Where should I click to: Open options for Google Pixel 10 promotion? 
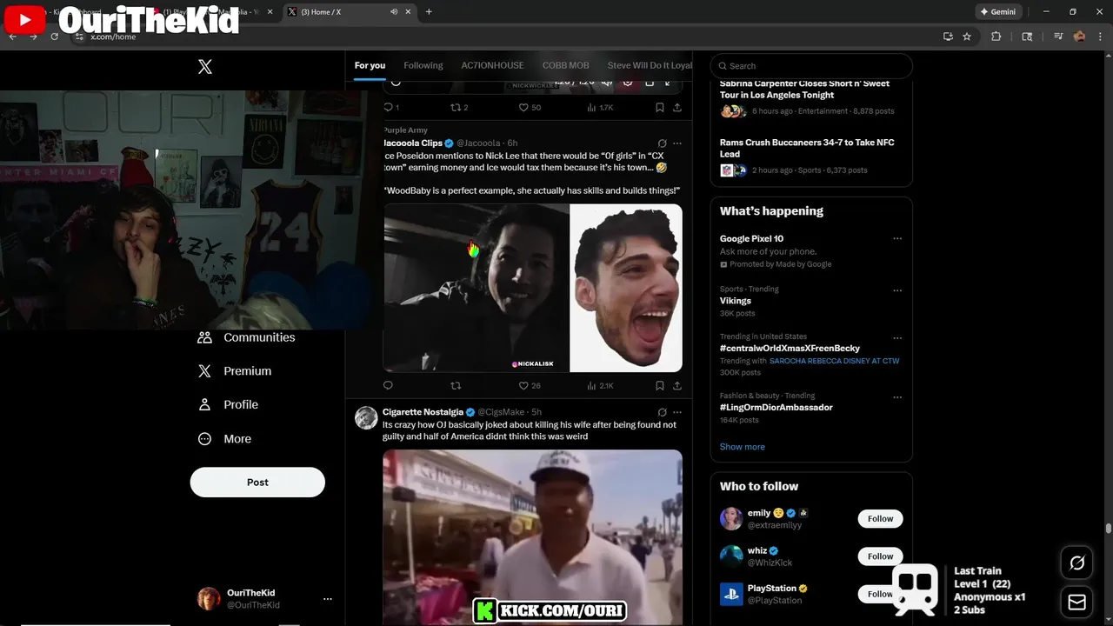coord(897,238)
